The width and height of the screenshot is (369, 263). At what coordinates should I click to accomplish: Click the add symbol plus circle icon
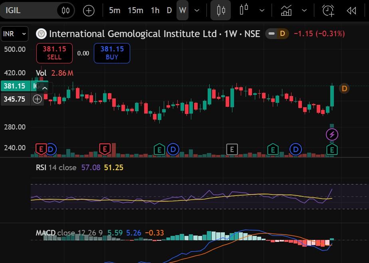point(89,11)
